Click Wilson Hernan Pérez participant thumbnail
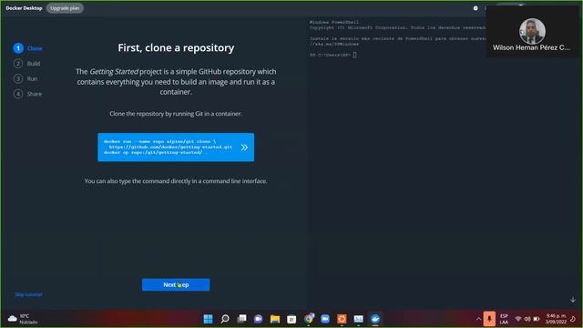The height and width of the screenshot is (328, 583). [x=532, y=32]
